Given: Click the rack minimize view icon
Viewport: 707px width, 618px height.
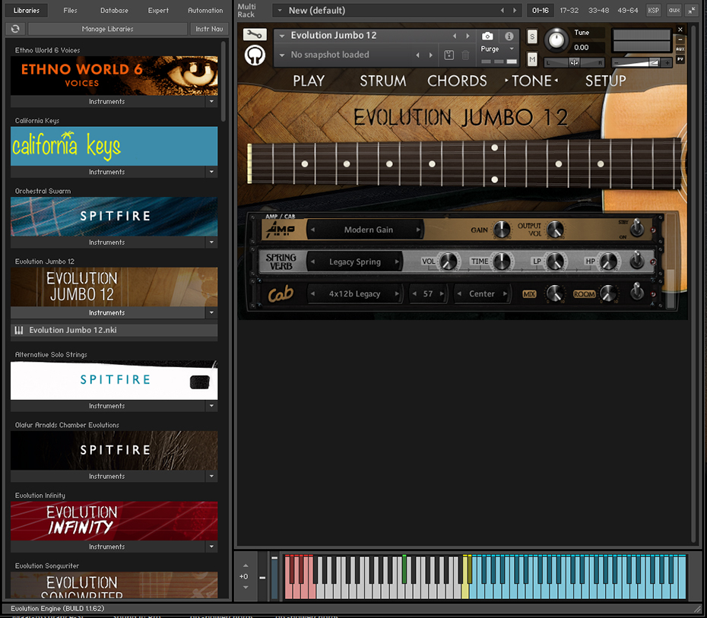Looking at the screenshot, I should (x=692, y=11).
